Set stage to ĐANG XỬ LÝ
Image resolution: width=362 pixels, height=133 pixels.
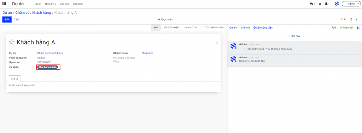point(191,28)
